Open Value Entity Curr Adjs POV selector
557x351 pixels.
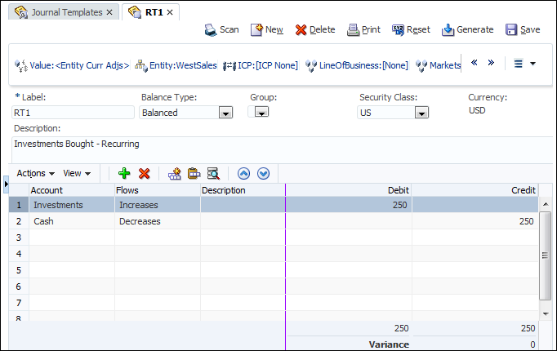pos(72,65)
